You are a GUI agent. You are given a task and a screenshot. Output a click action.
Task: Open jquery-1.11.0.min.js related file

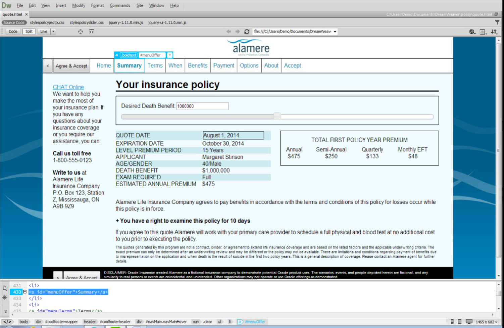(126, 22)
